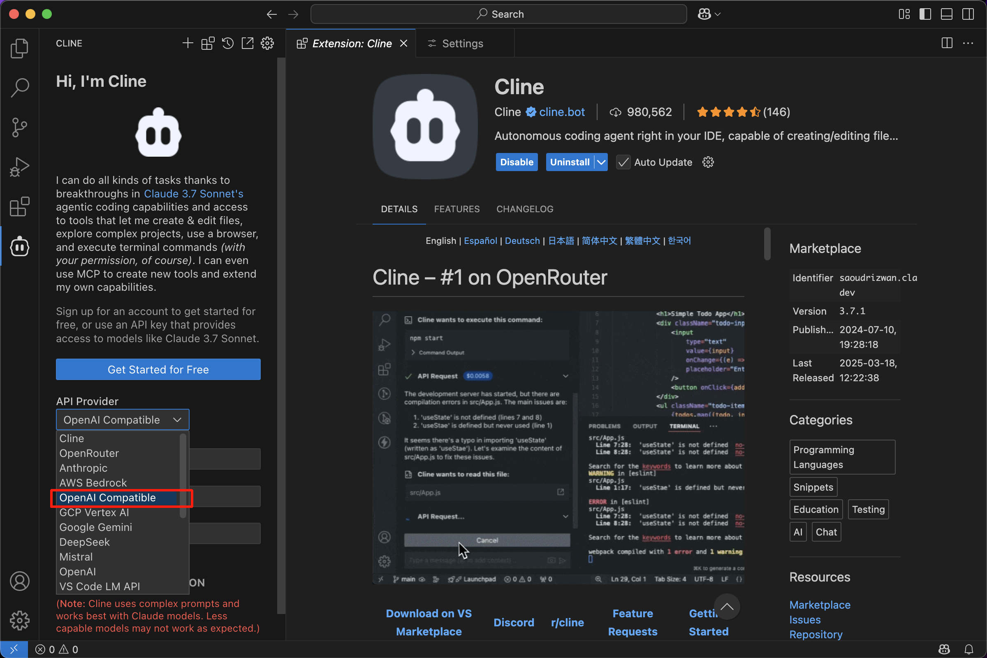The height and width of the screenshot is (658, 987).
Task: Select Google Gemini from provider list
Action: [x=96, y=527]
